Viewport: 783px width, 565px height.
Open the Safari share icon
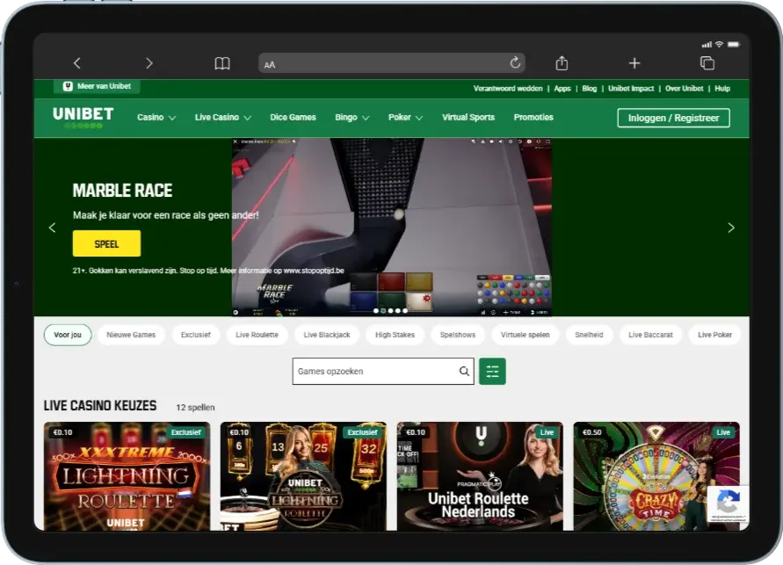coord(562,62)
